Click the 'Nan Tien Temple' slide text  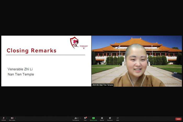coord(21,74)
